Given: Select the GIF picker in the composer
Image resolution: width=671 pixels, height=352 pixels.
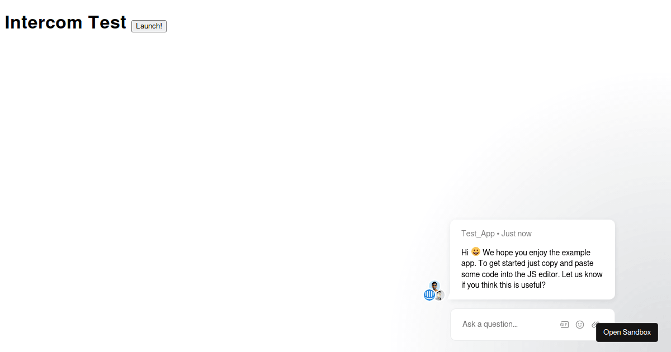Looking at the screenshot, I should [x=564, y=324].
